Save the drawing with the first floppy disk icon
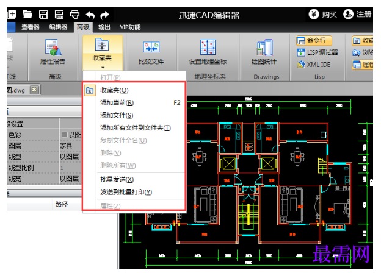Screen dimensions: 381x273 43,15
